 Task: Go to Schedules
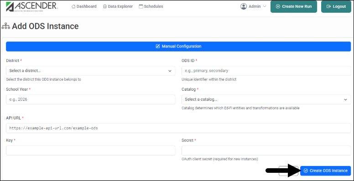click(x=151, y=6)
